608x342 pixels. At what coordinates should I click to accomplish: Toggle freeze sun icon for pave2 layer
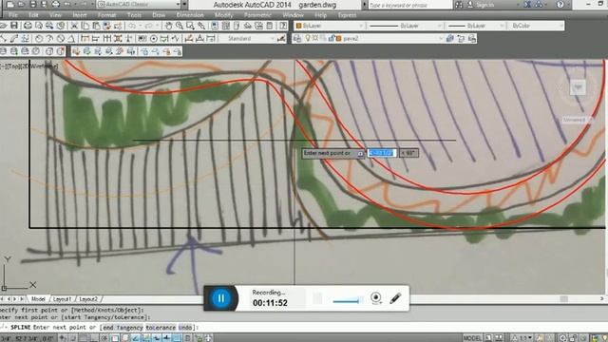coord(315,38)
